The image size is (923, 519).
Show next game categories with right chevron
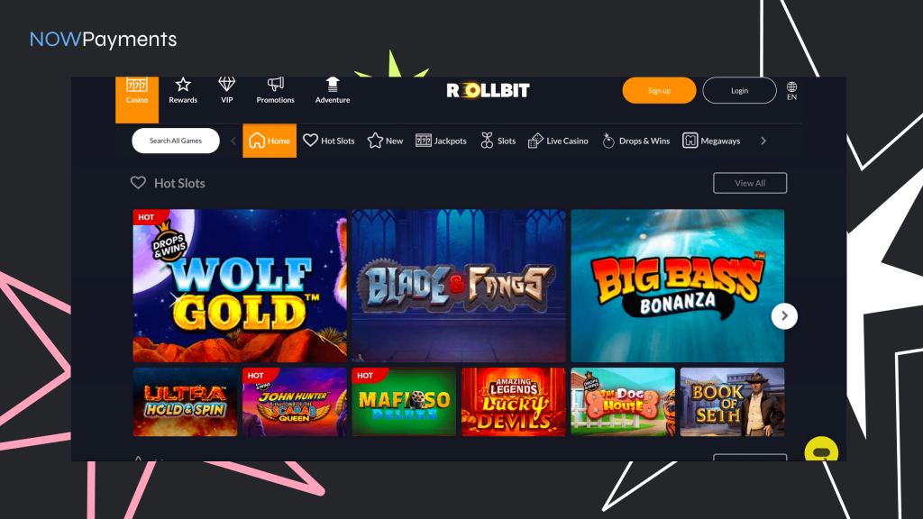[x=763, y=141]
